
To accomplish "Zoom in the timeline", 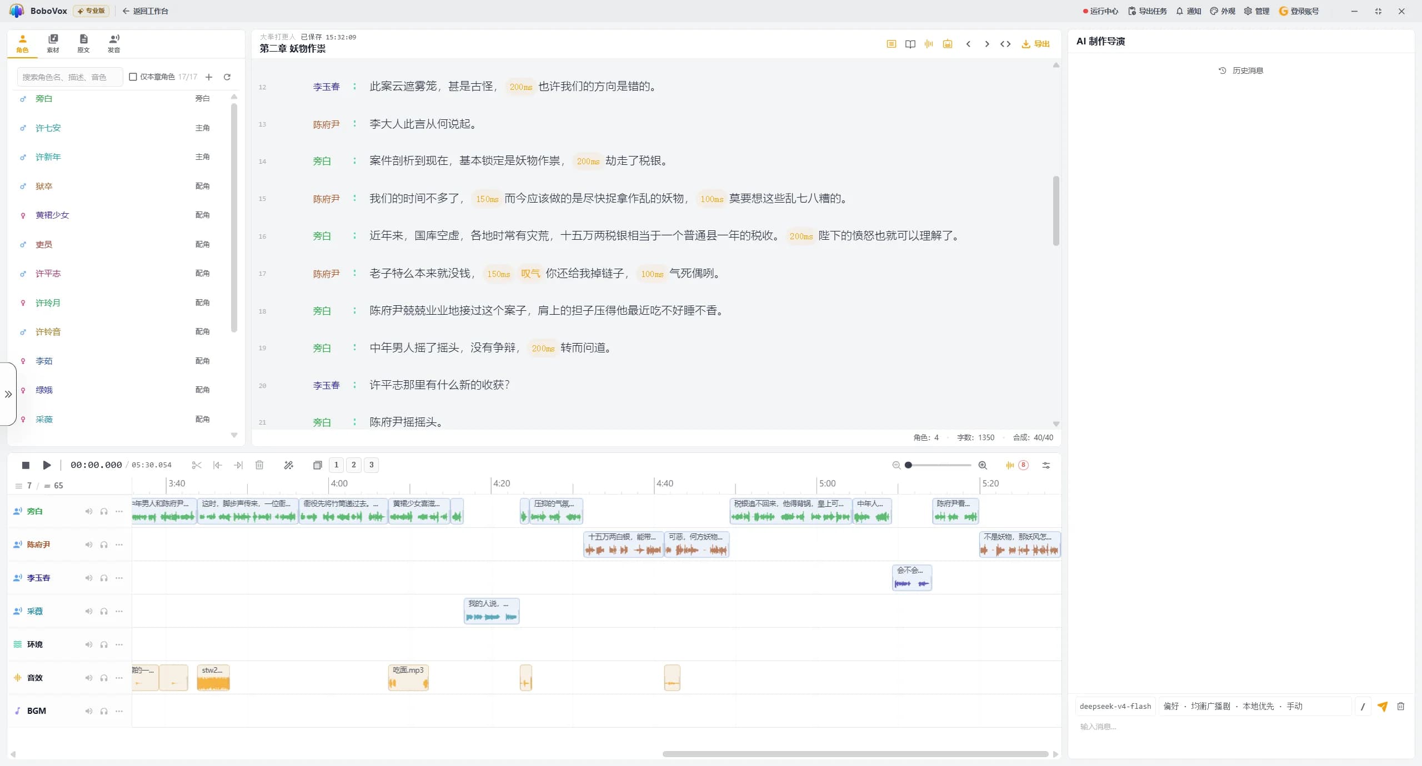I will click(x=983, y=465).
